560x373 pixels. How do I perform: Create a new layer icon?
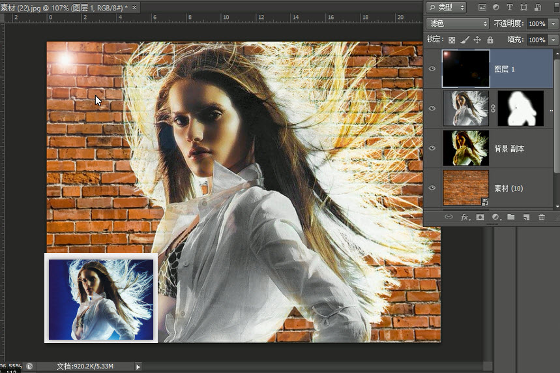click(x=527, y=217)
